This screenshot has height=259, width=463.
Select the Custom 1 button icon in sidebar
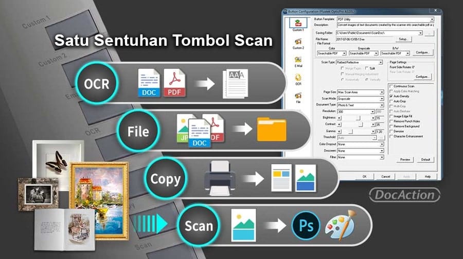pyautogui.click(x=298, y=23)
